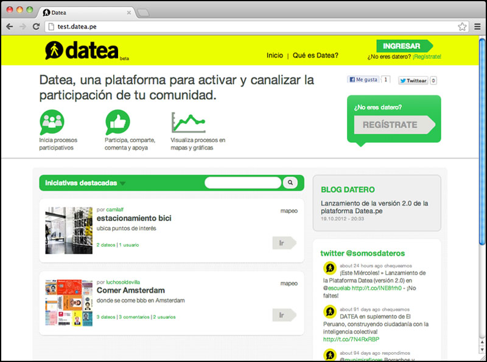This screenshot has height=362, width=487.
Task: Click the large REGÍSTRATE button
Action: pos(394,125)
